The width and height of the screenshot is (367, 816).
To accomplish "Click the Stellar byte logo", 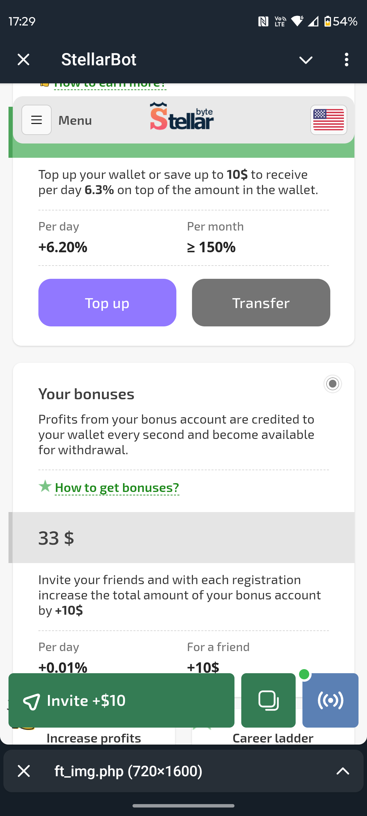I will coord(182,117).
